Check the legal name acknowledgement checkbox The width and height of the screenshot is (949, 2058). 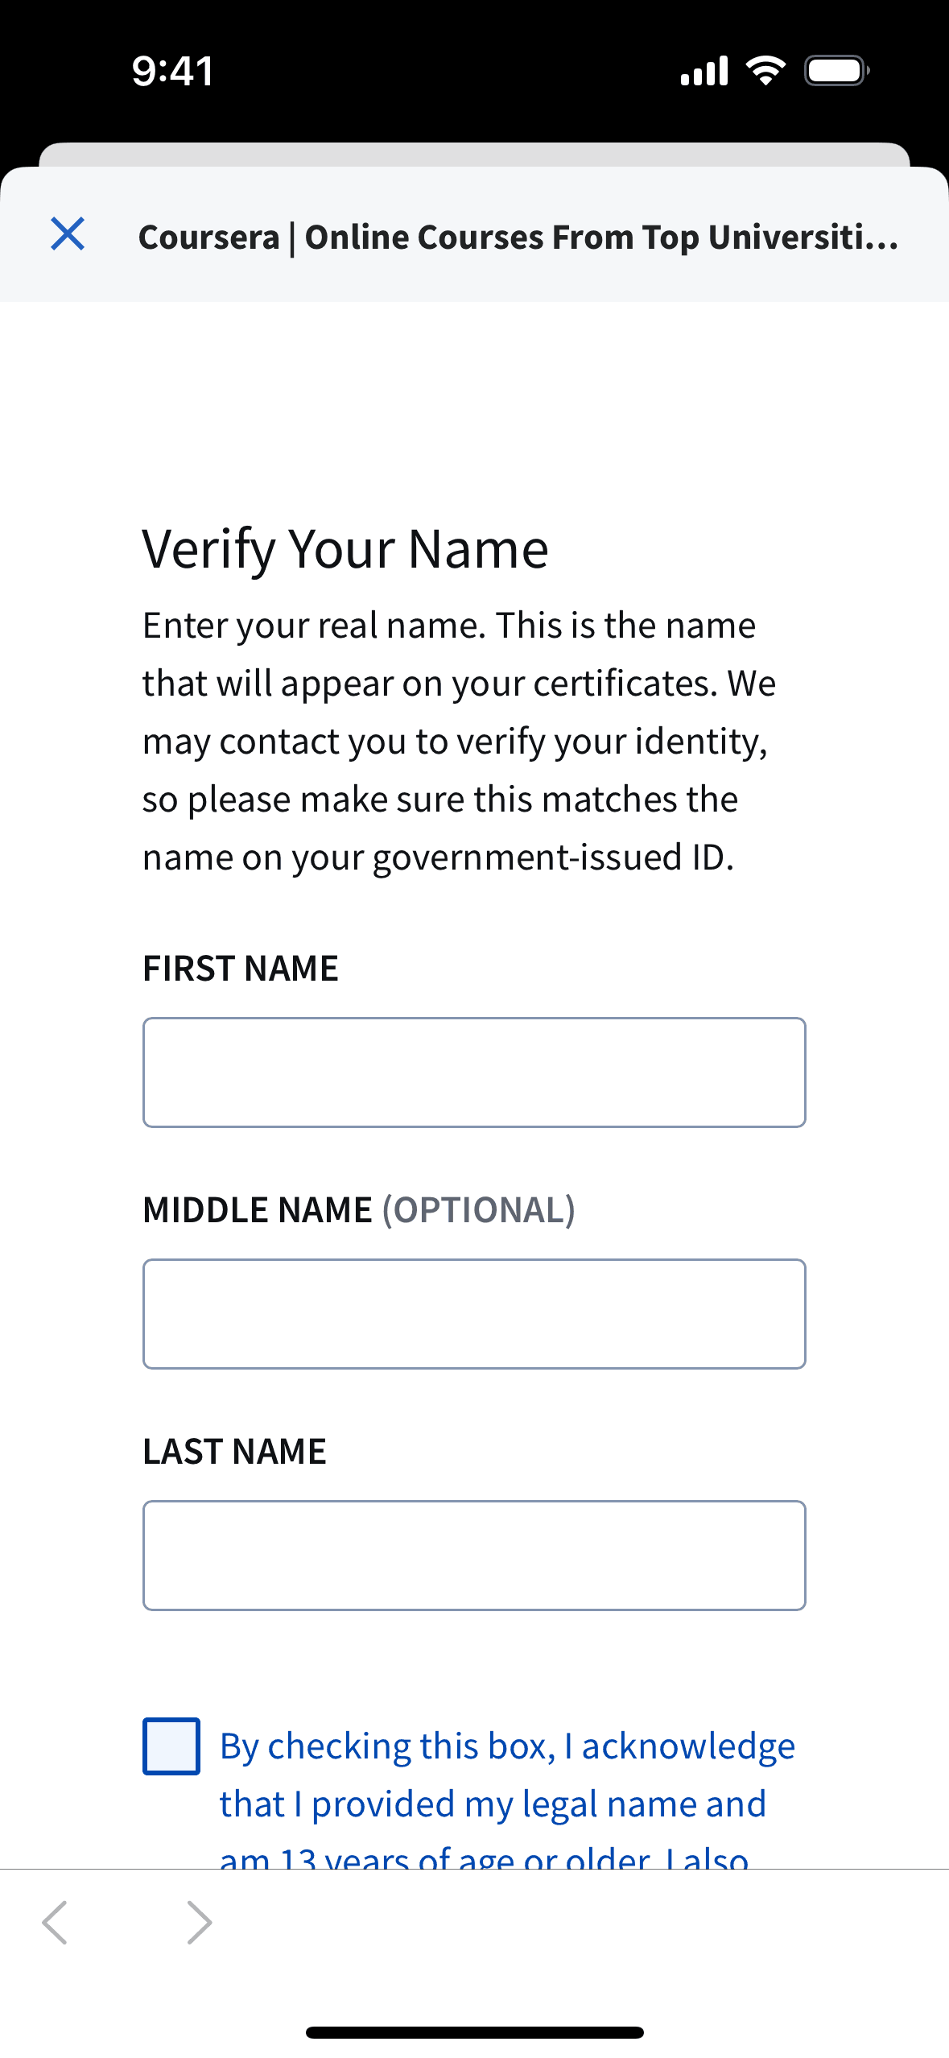point(171,1746)
